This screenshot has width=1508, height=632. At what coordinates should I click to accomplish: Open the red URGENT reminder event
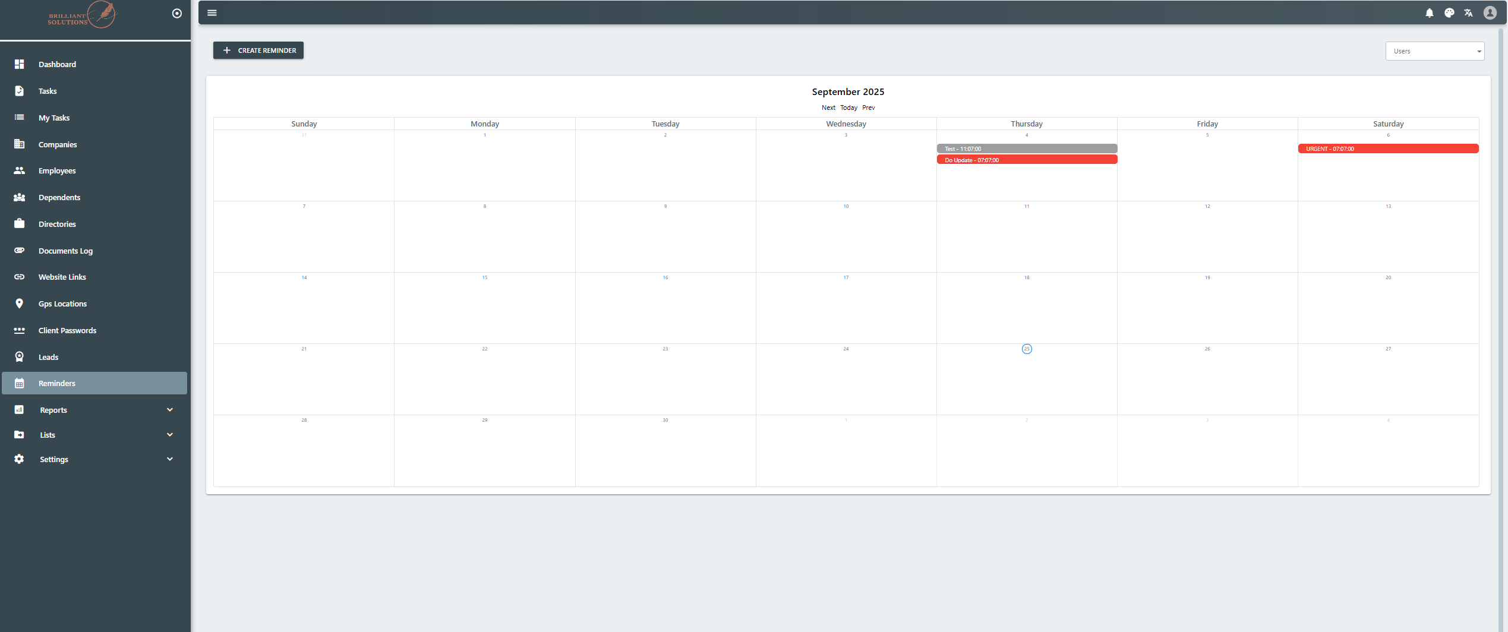pyautogui.click(x=1388, y=149)
